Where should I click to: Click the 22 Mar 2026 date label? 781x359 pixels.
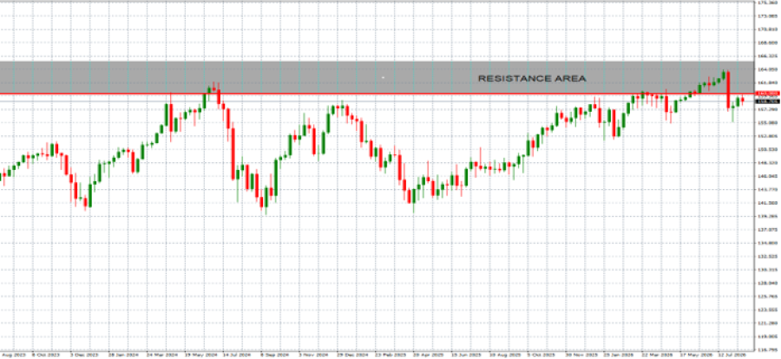pos(657,356)
